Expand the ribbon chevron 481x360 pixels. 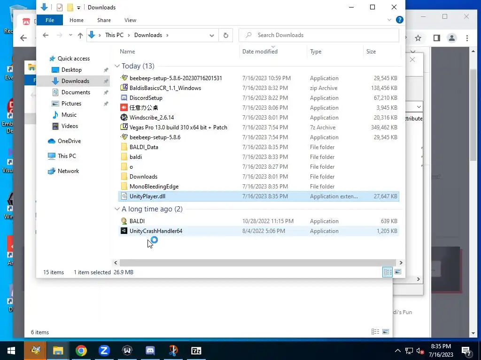389,20
